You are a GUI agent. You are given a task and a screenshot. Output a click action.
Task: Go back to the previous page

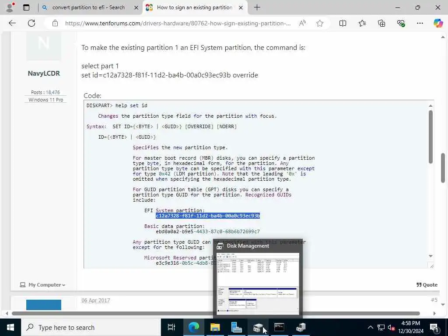pos(12,23)
